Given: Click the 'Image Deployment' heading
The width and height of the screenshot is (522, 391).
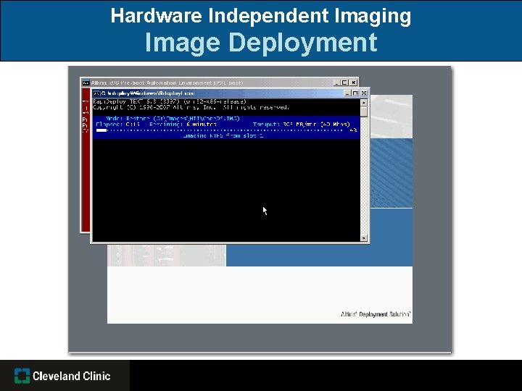Looking at the screenshot, I should (x=261, y=43).
